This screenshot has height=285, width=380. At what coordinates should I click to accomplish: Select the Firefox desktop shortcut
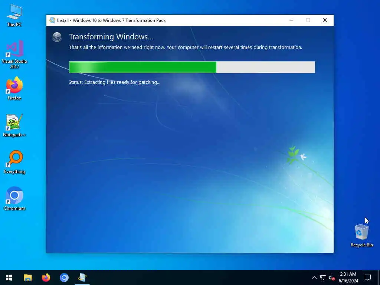tap(14, 88)
